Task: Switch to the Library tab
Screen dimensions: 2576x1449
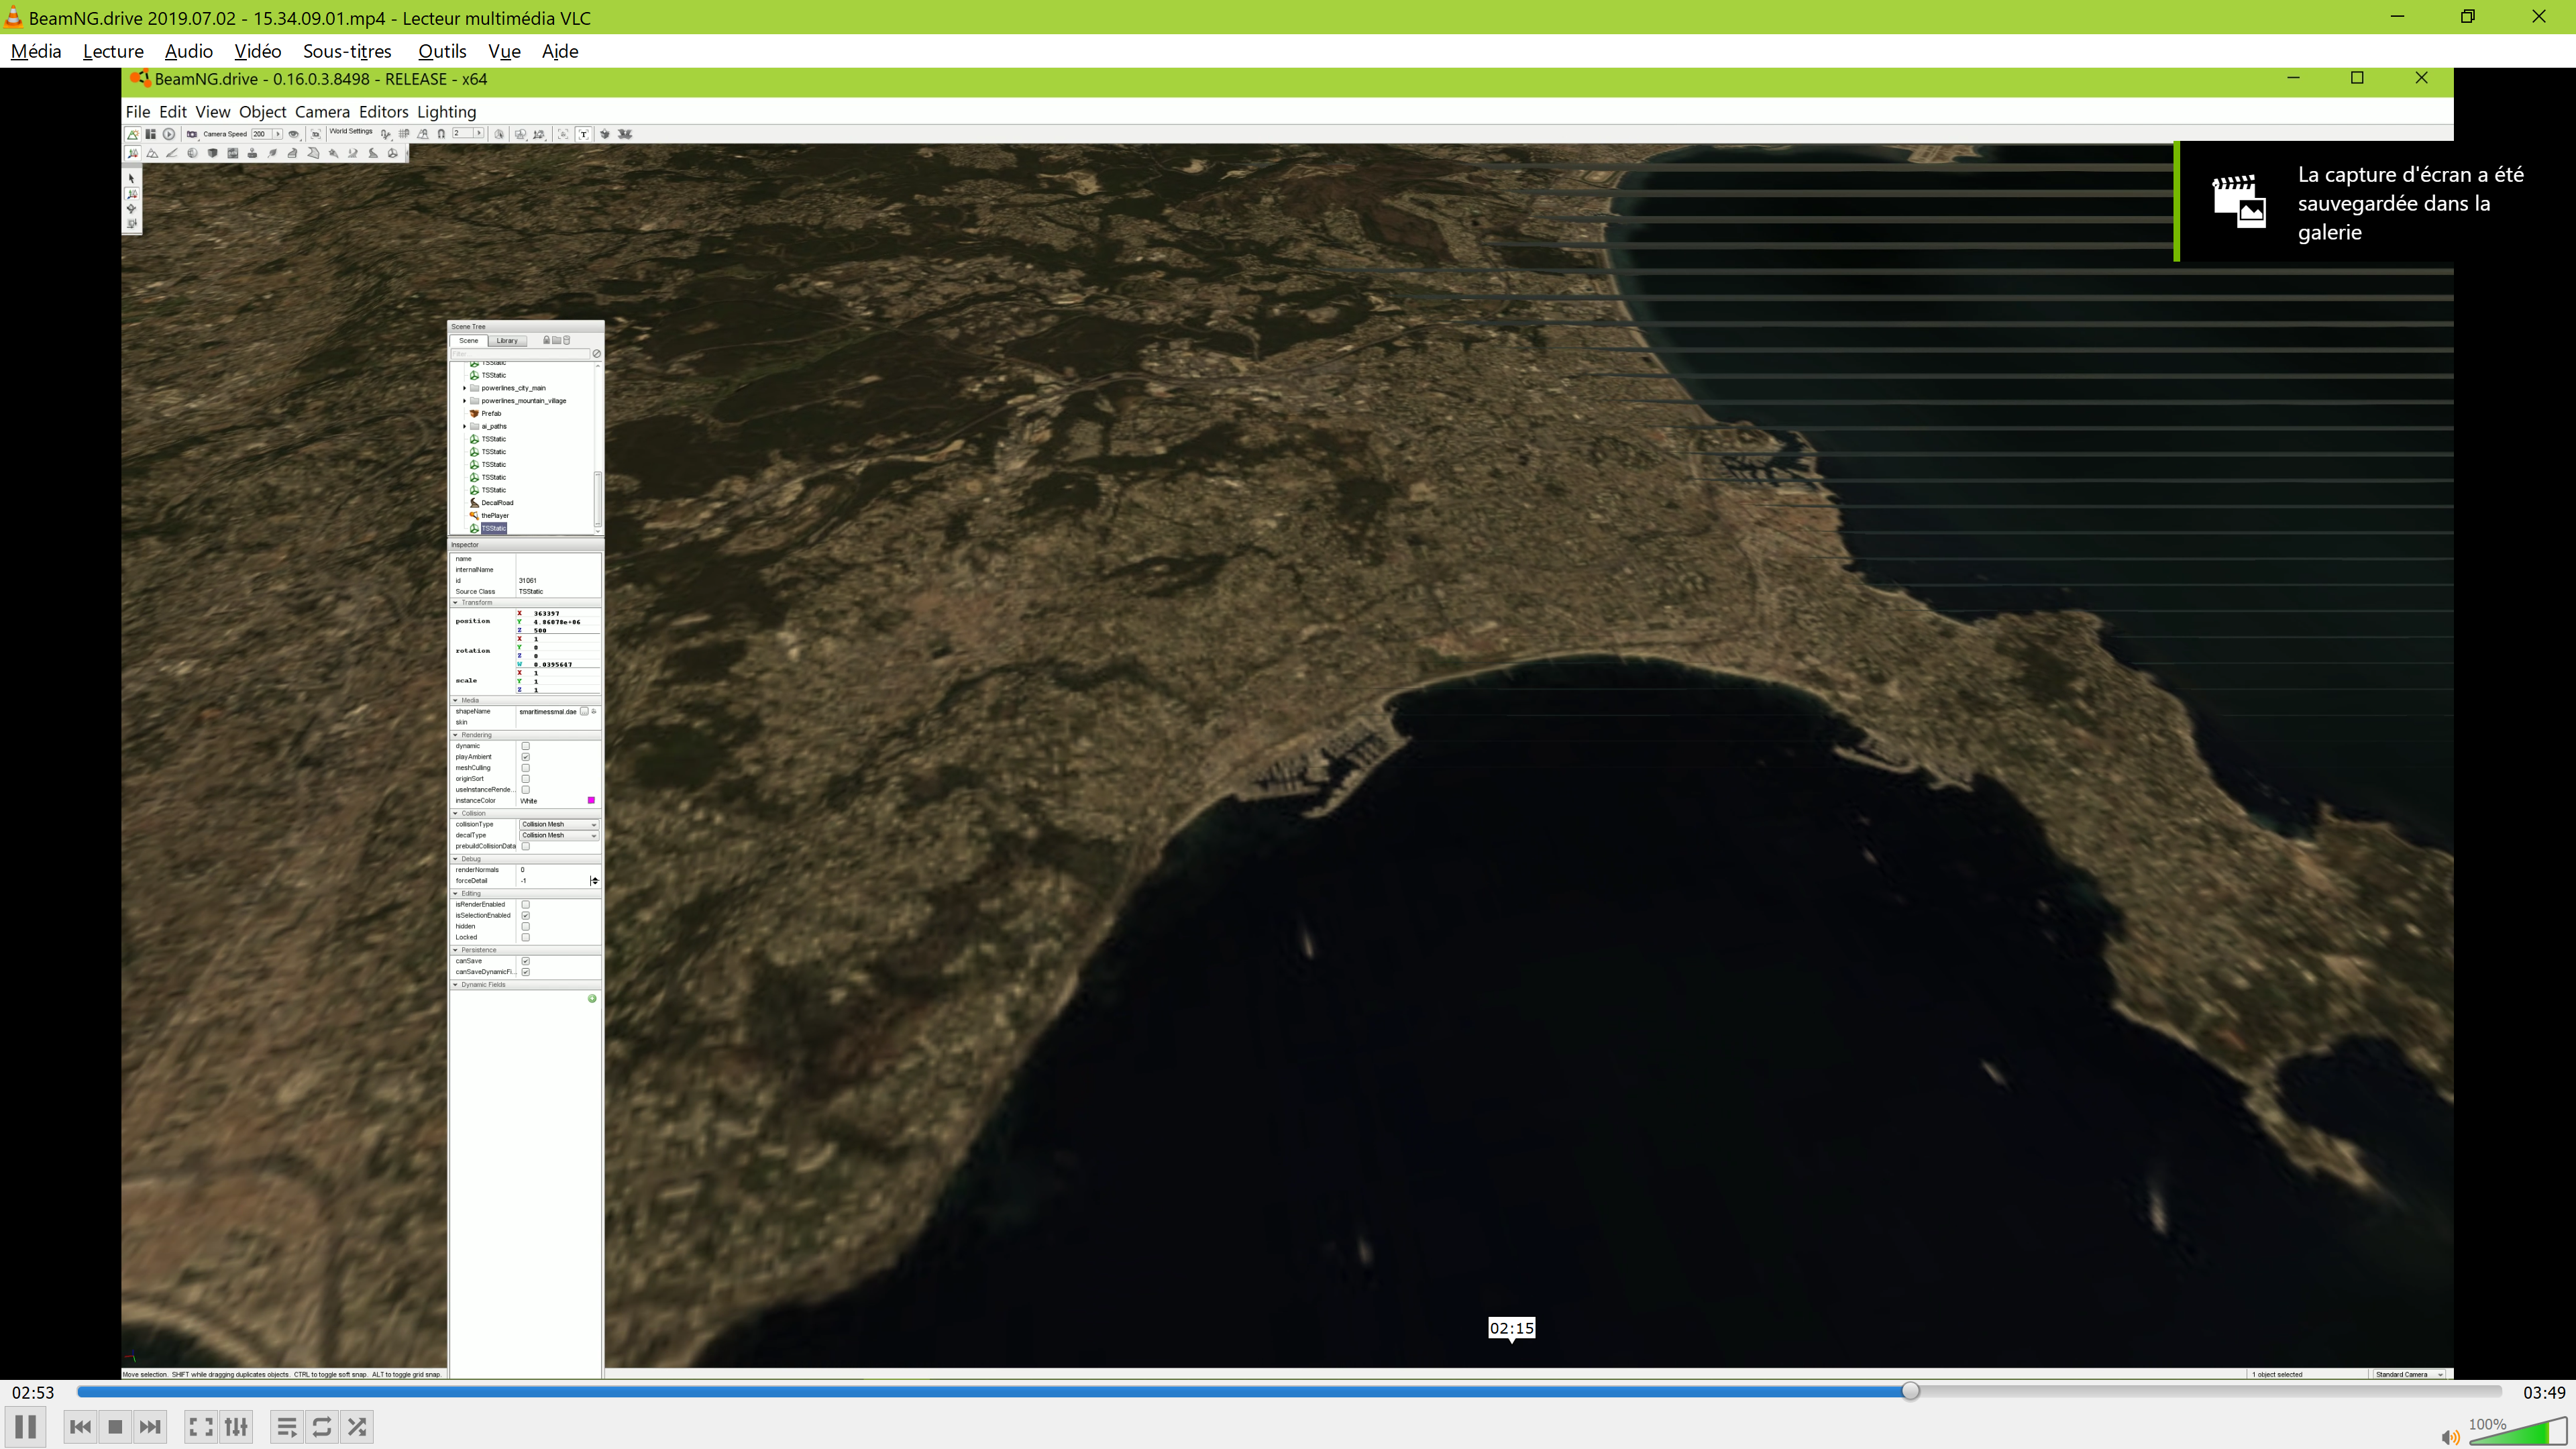Action: 508,340
